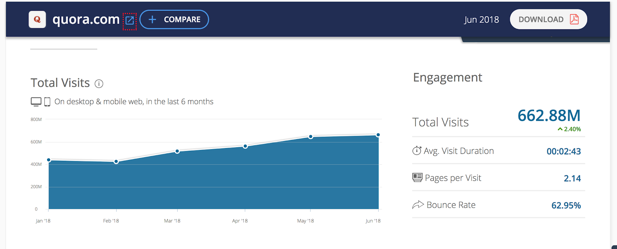This screenshot has height=249, width=617.
Task: Click the Jan '18 x-axis label
Action: point(43,221)
